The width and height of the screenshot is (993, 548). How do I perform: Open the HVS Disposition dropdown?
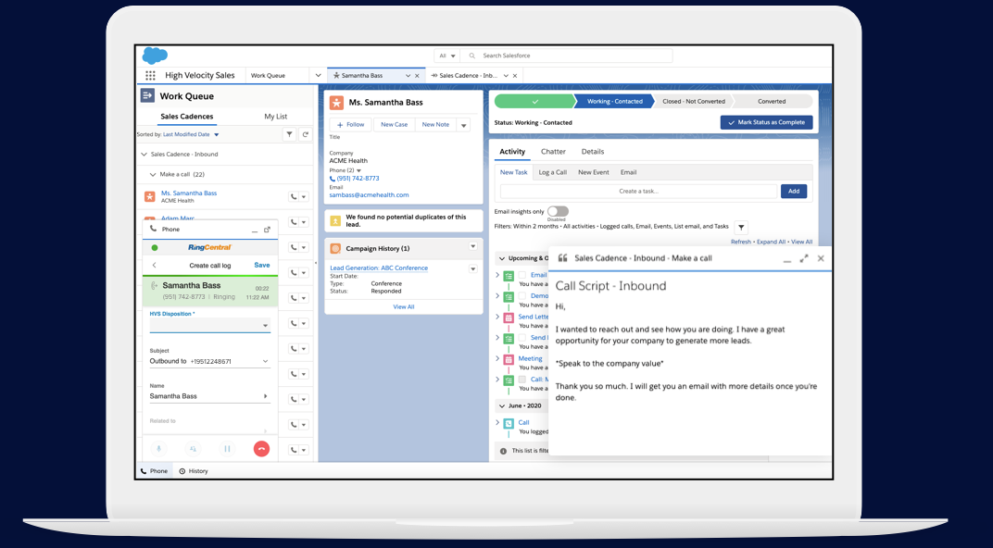209,325
